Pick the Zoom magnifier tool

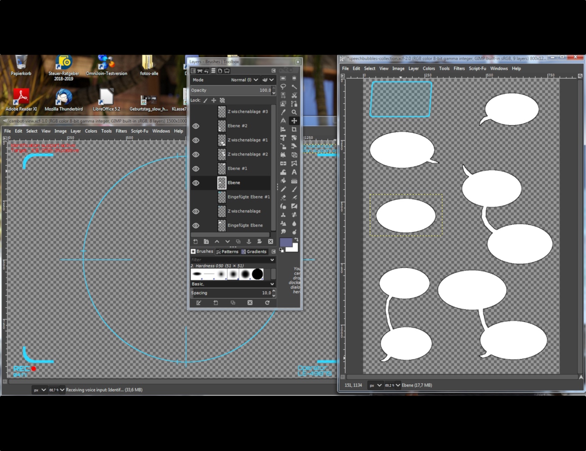[294, 112]
